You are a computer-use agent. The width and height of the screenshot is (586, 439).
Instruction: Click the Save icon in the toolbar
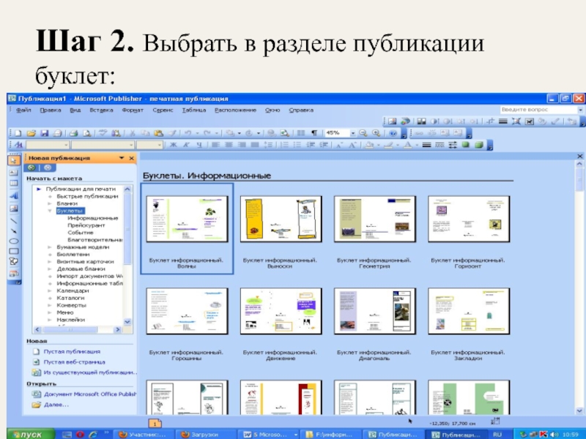point(45,133)
